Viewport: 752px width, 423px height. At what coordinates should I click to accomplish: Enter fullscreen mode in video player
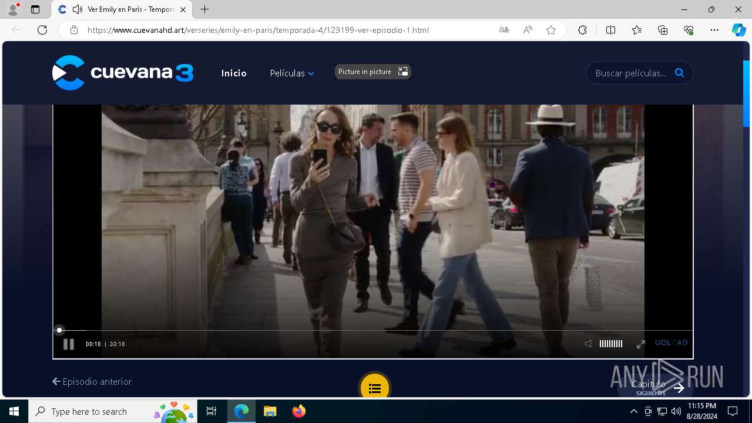pyautogui.click(x=641, y=344)
